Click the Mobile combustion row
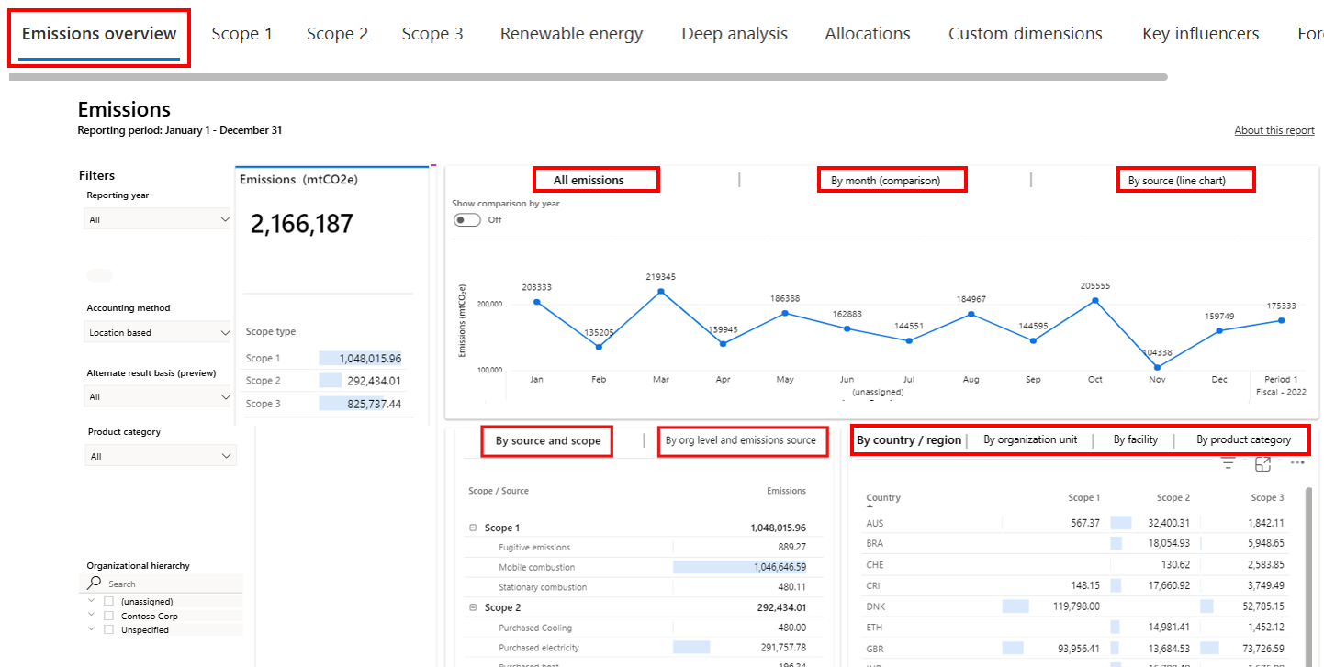 (x=644, y=567)
